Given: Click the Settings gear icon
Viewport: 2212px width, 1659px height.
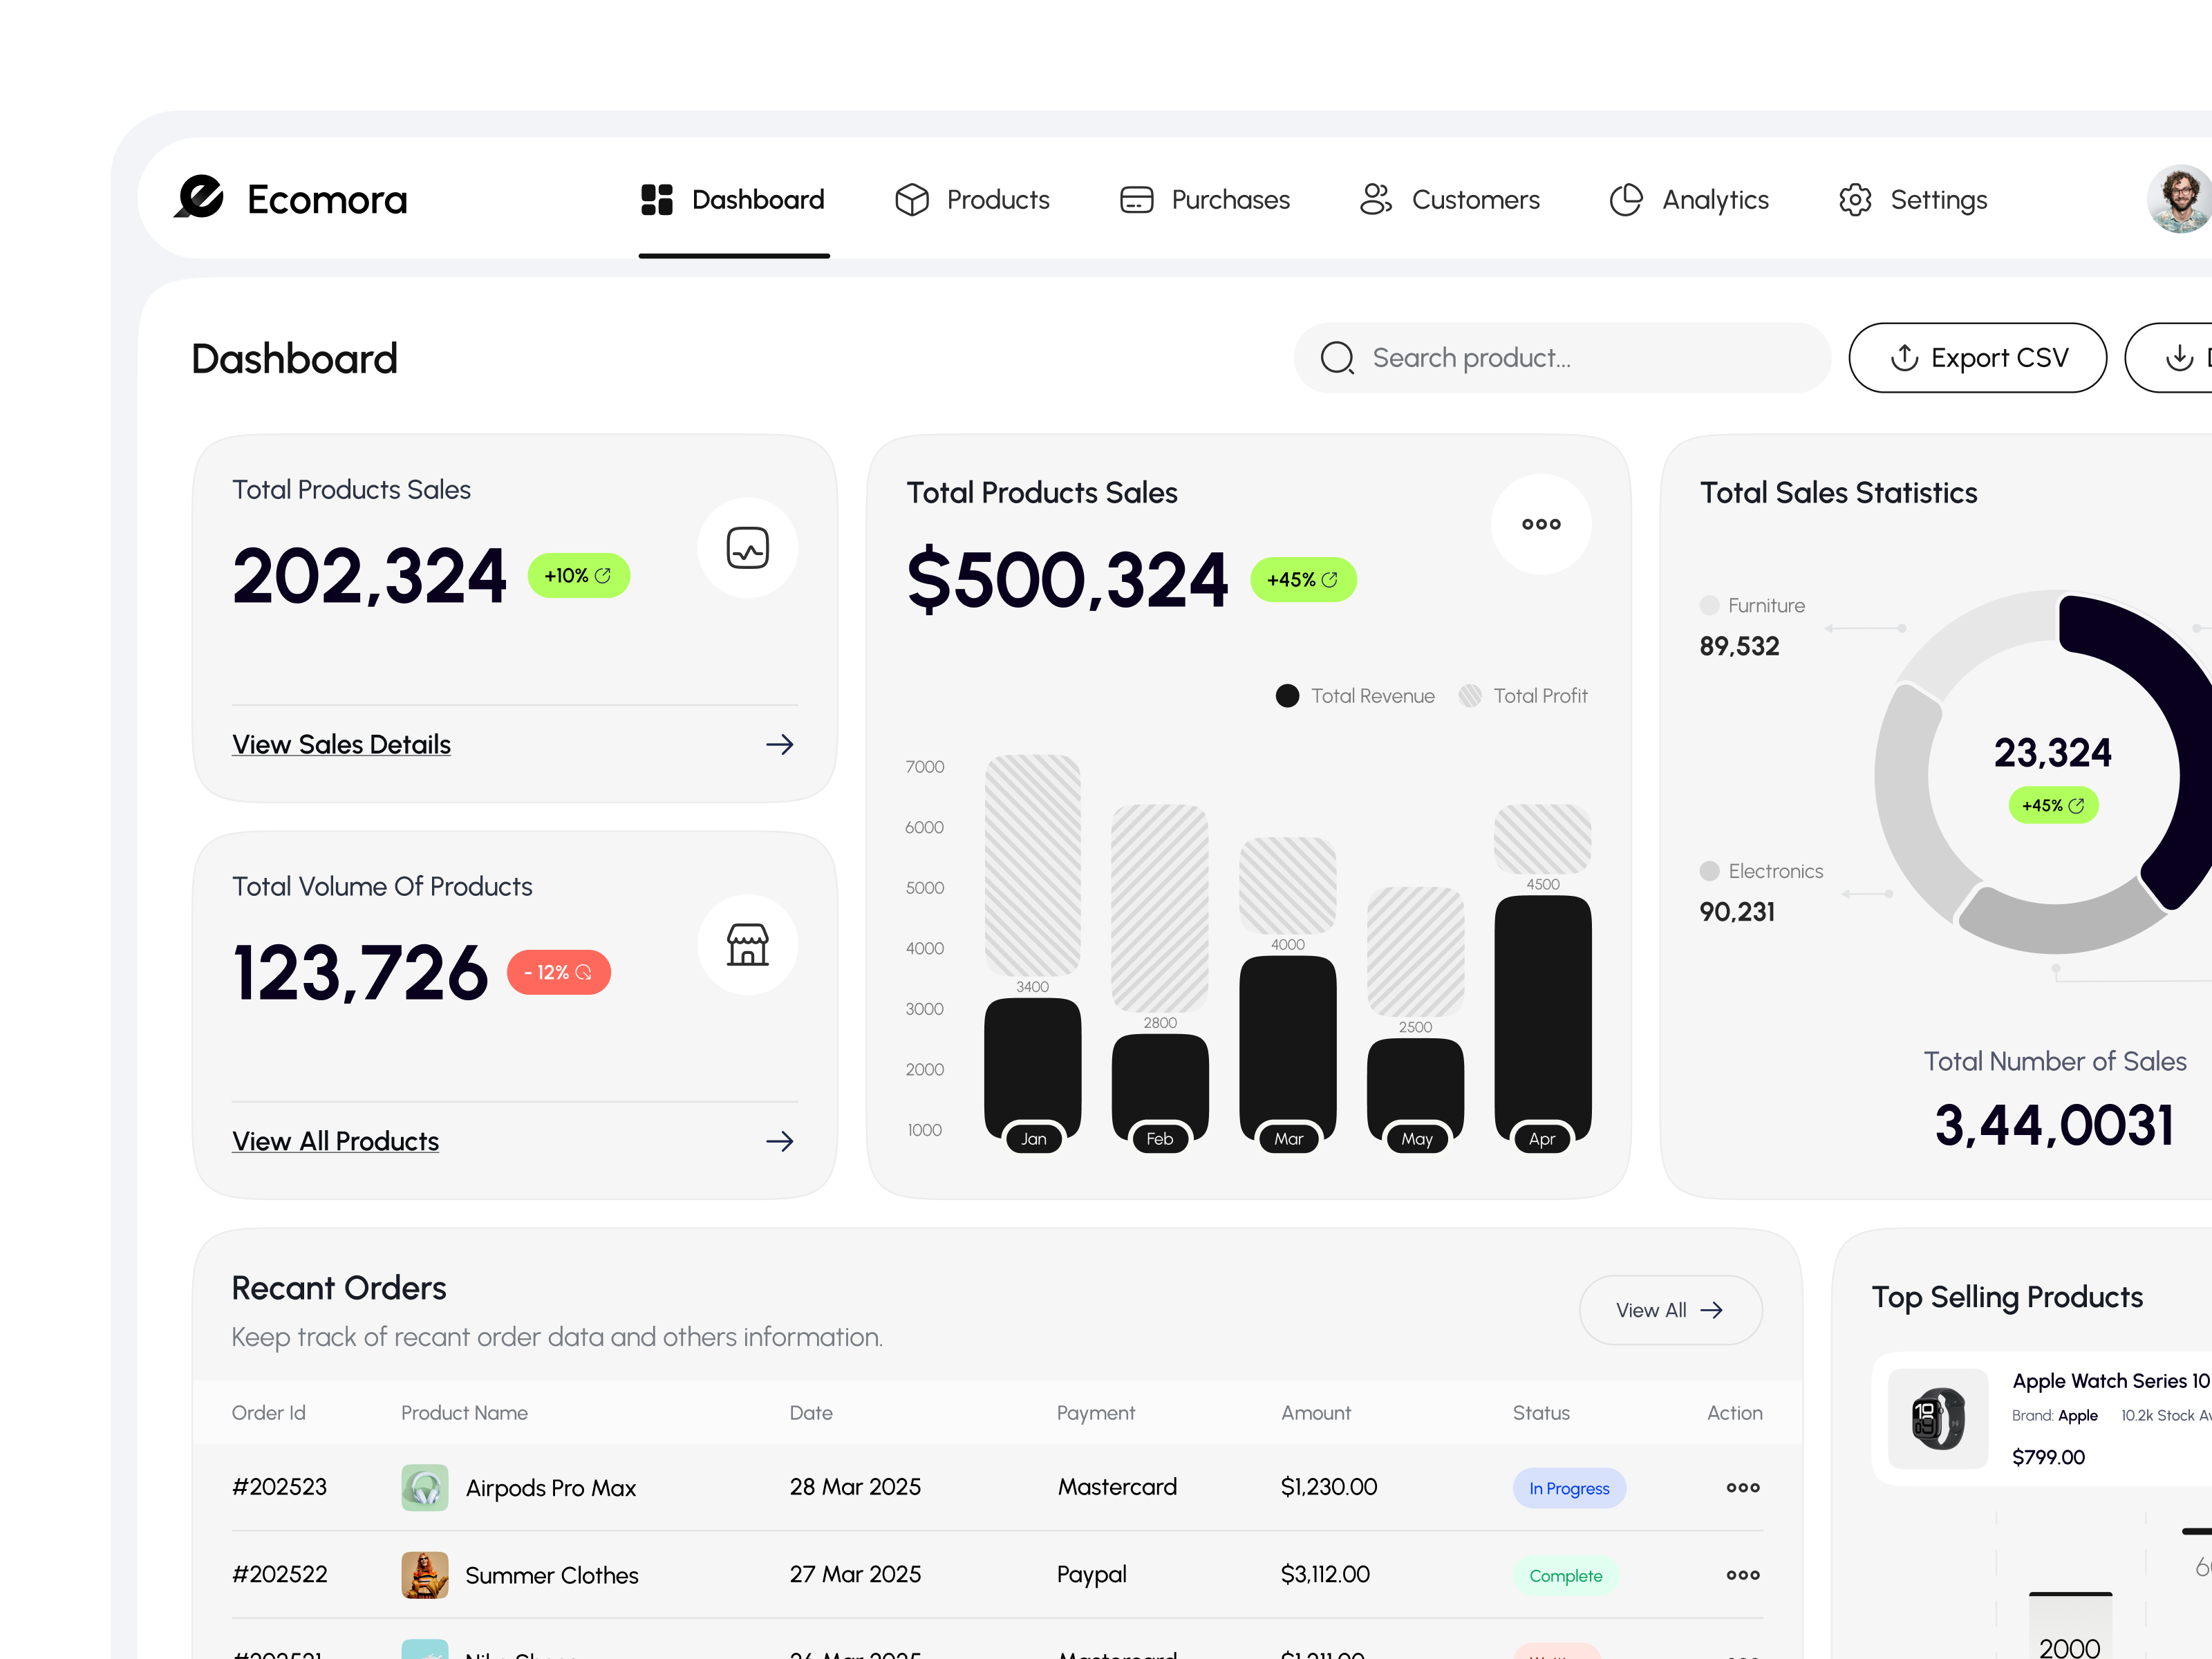Looking at the screenshot, I should 1855,200.
